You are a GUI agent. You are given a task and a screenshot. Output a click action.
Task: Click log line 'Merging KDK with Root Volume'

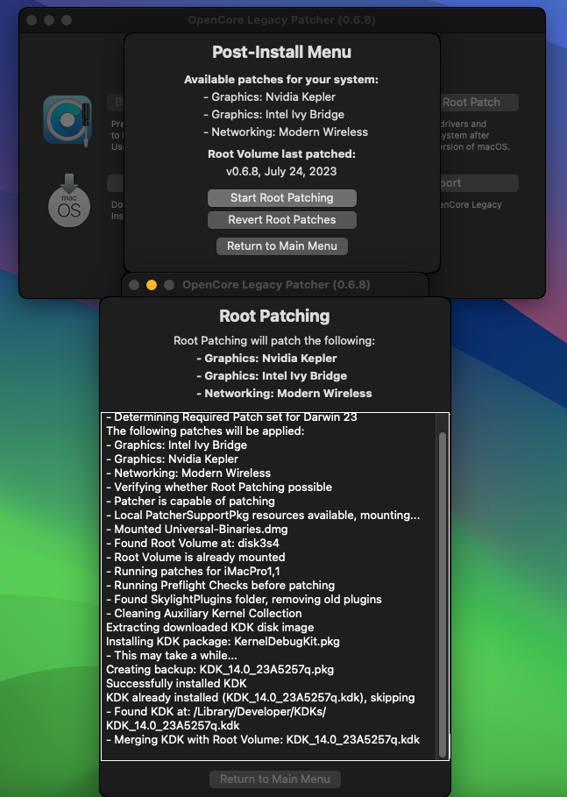263,739
